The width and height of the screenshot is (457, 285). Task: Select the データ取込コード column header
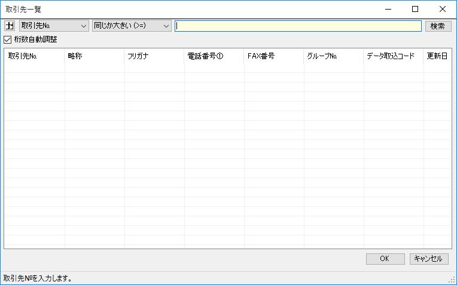click(x=394, y=56)
